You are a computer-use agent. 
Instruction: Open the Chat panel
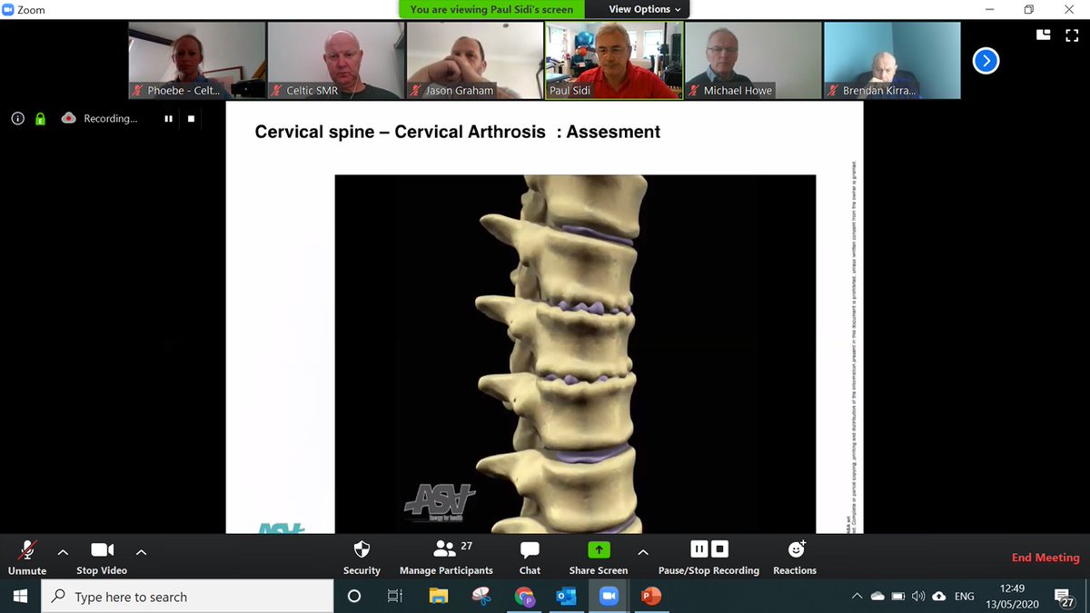coord(530,557)
